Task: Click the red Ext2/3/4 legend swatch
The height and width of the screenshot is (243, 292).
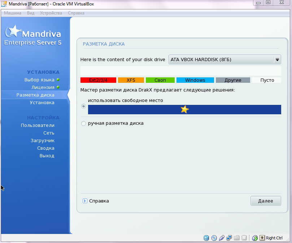Action: [98, 80]
